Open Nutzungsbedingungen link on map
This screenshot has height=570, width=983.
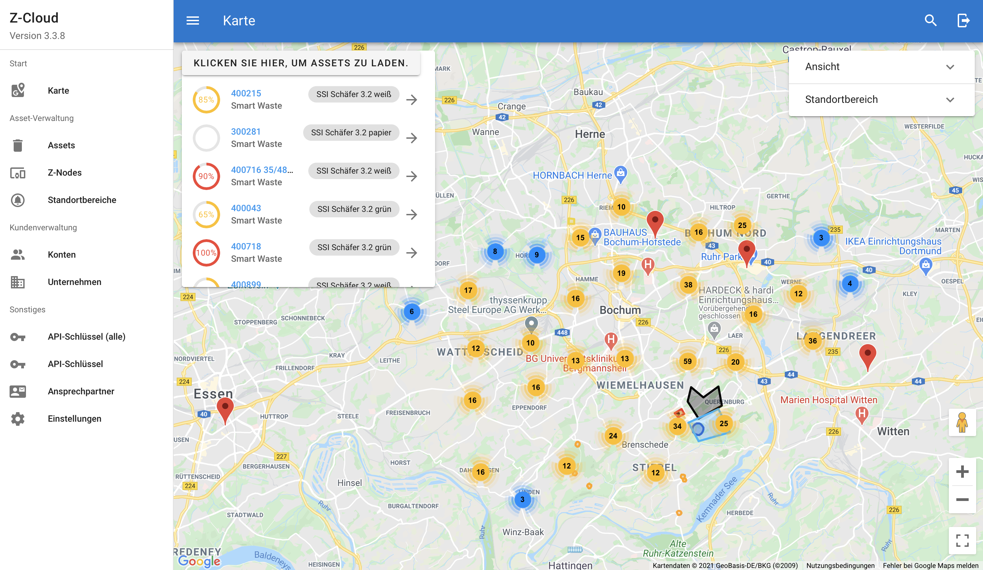(x=840, y=565)
